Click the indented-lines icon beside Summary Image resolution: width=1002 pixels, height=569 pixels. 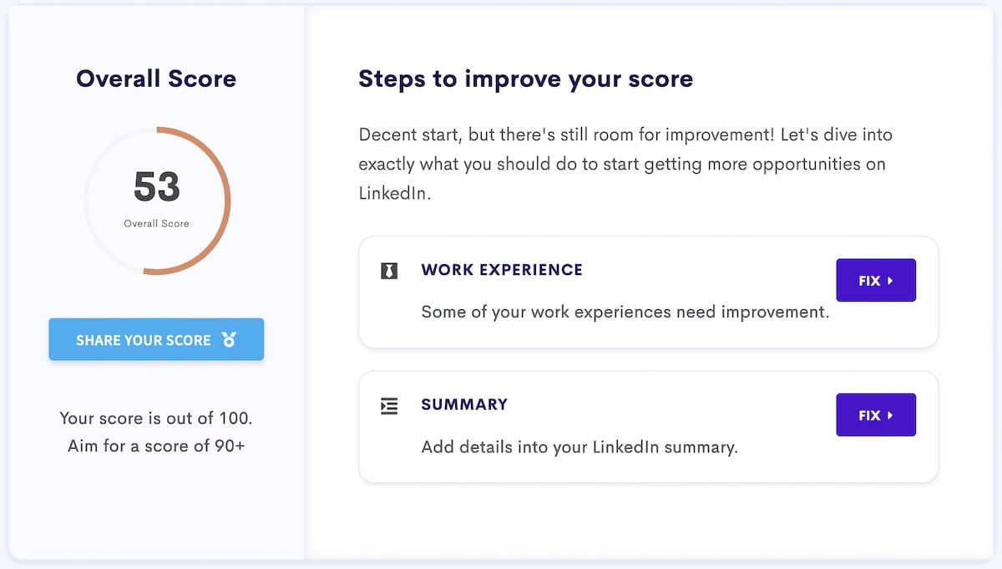pyautogui.click(x=389, y=406)
